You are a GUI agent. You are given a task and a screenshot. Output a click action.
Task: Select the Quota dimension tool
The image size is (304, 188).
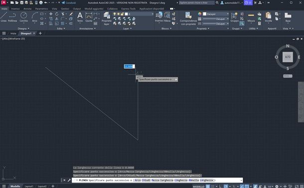89,17
